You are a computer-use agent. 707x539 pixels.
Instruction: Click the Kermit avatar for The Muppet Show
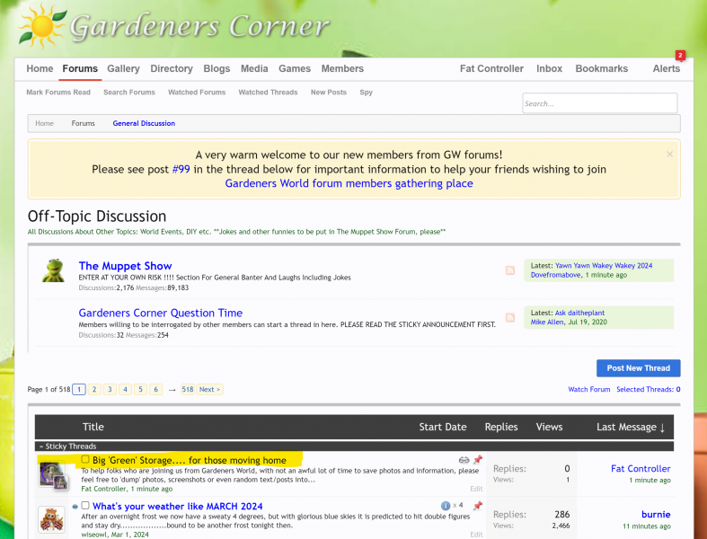[53, 270]
